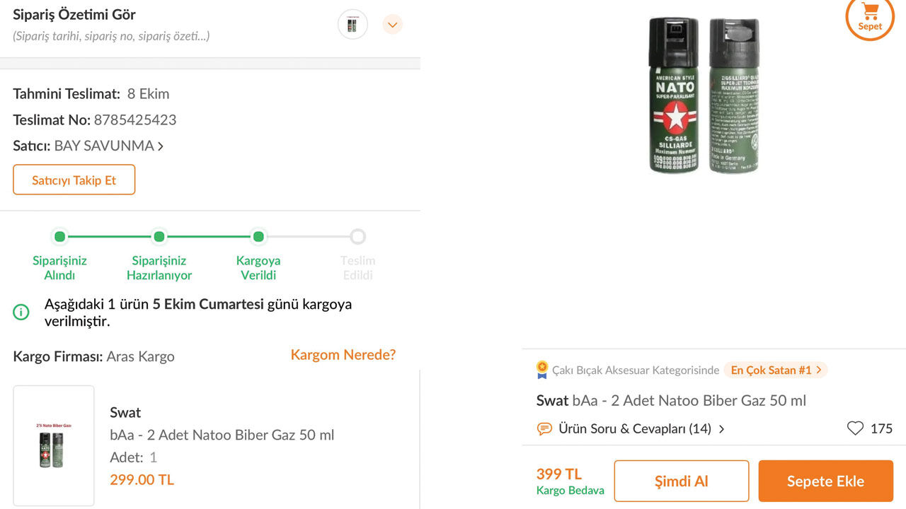Screen dimensions: 906x509
Task: Click Siparişiniz Hazırlanıyor progress step dot
Action: [159, 237]
